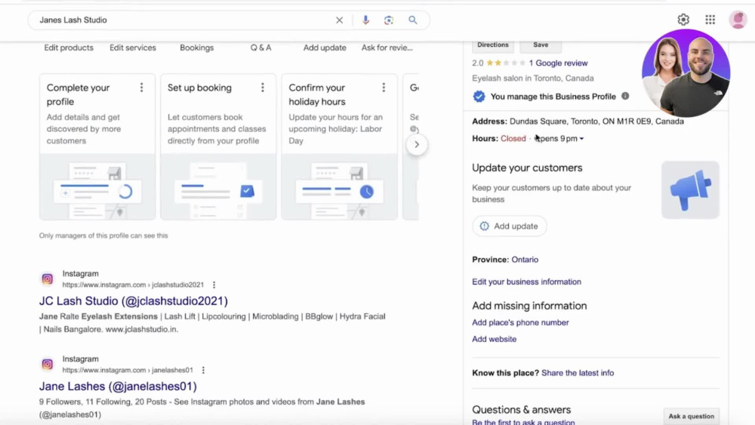The height and width of the screenshot is (425, 755).
Task: Open the Edit services tab
Action: click(132, 48)
